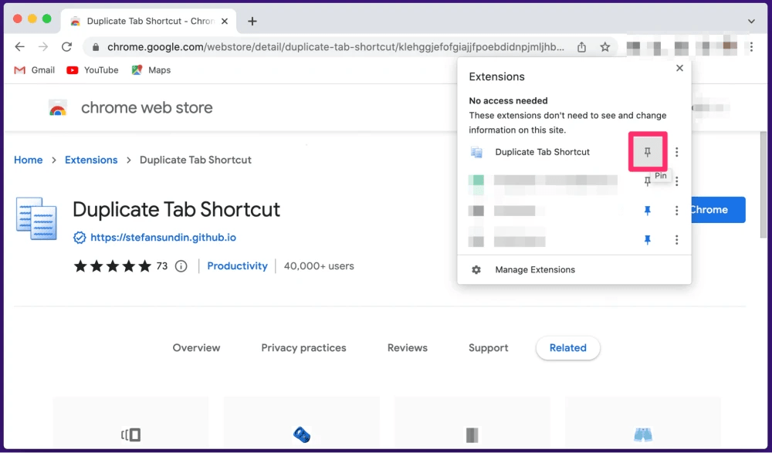Switch to the Privacy practices tab
The image size is (772, 453).
(303, 348)
